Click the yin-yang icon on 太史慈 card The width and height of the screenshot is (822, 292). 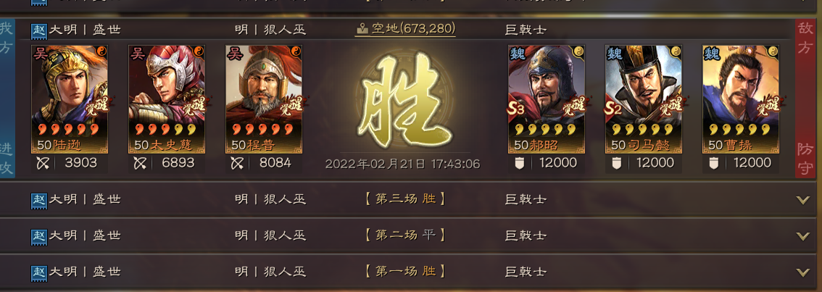point(199,51)
